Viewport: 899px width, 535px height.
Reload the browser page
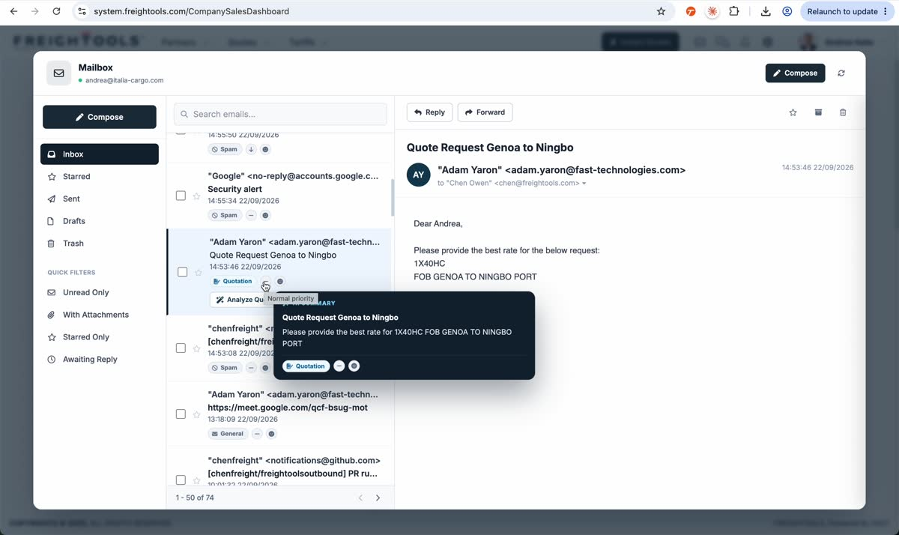point(57,11)
